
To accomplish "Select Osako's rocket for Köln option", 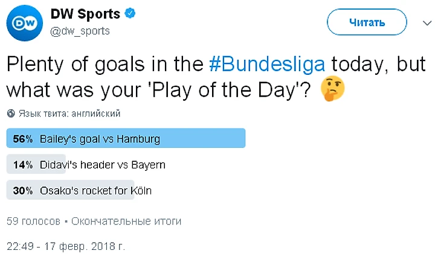I will [95, 191].
